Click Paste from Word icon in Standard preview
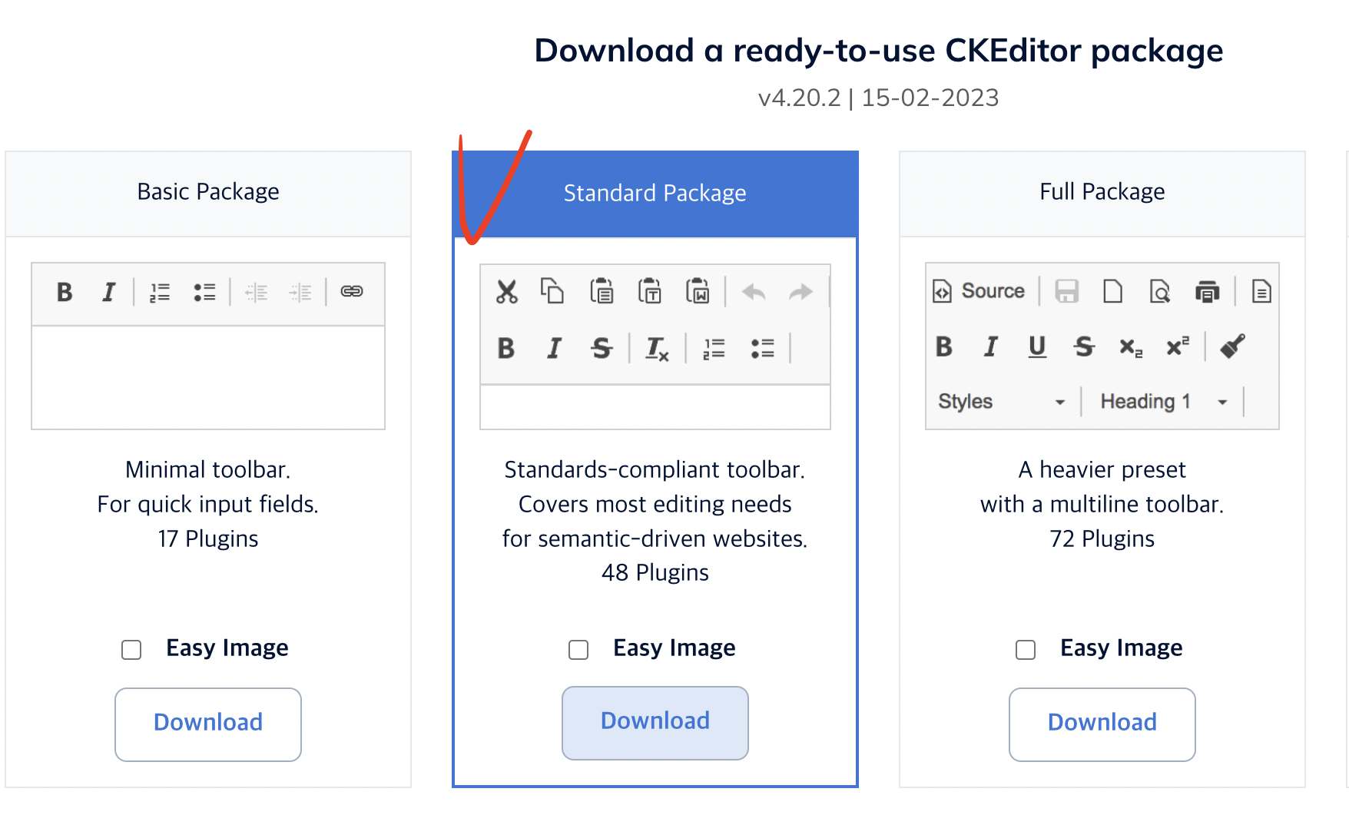1349x825 pixels. click(698, 291)
